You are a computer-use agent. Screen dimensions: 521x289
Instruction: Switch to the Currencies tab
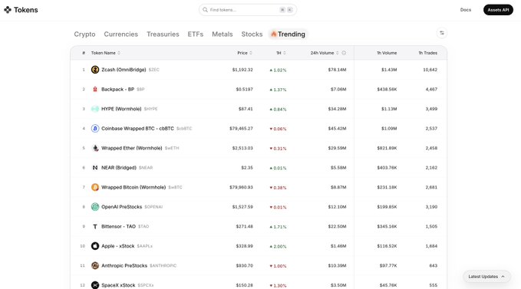121,34
